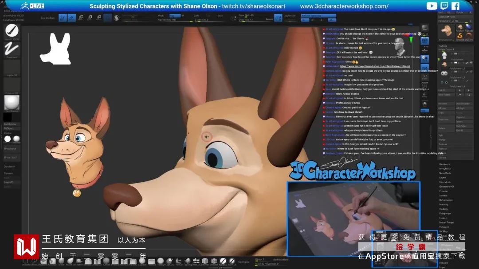Click the Facebook icon in banner
This screenshot has width=479, height=269.
tap(455, 6)
